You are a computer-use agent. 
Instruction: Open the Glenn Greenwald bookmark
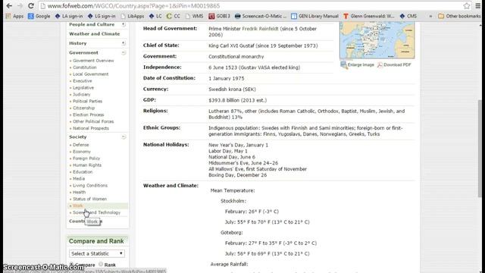click(x=369, y=16)
